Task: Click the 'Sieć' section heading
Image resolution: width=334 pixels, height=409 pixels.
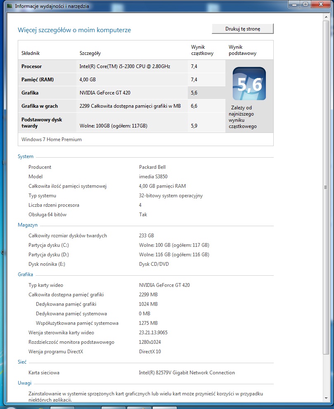Action: (22, 362)
